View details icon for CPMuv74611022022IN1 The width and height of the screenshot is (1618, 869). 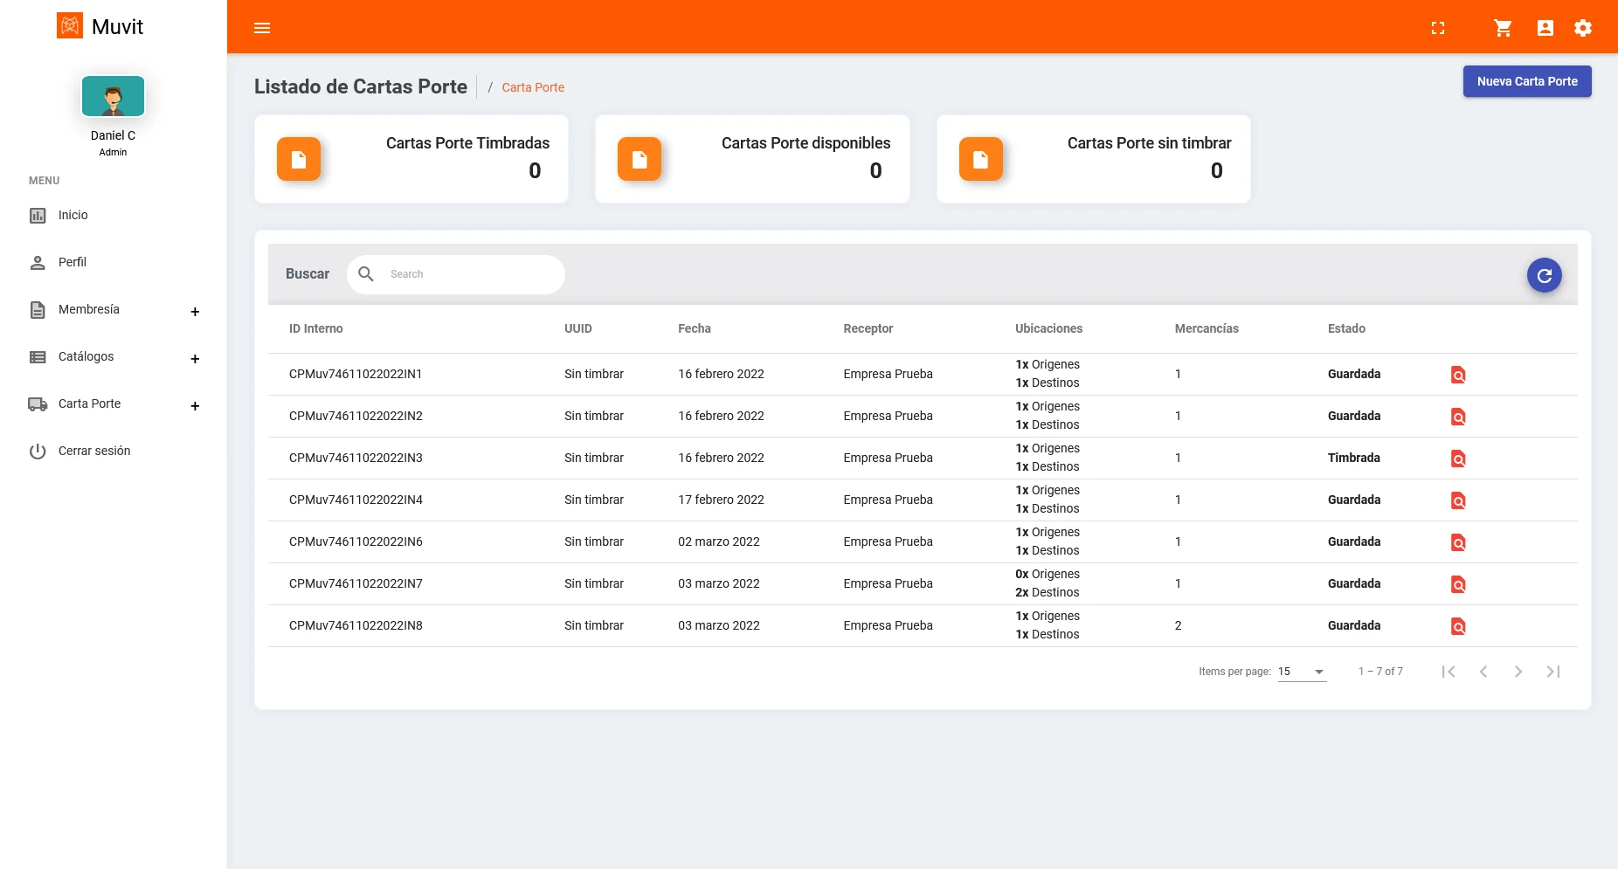[x=1458, y=375]
